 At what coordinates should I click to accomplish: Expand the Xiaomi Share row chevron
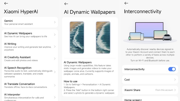coord(175,90)
